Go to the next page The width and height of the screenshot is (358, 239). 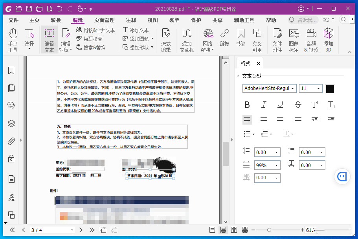tap(81, 230)
